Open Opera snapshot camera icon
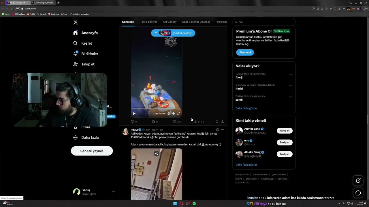 pyautogui.click(x=322, y=9)
